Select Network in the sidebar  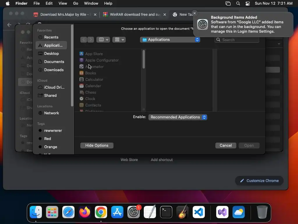(x=51, y=113)
